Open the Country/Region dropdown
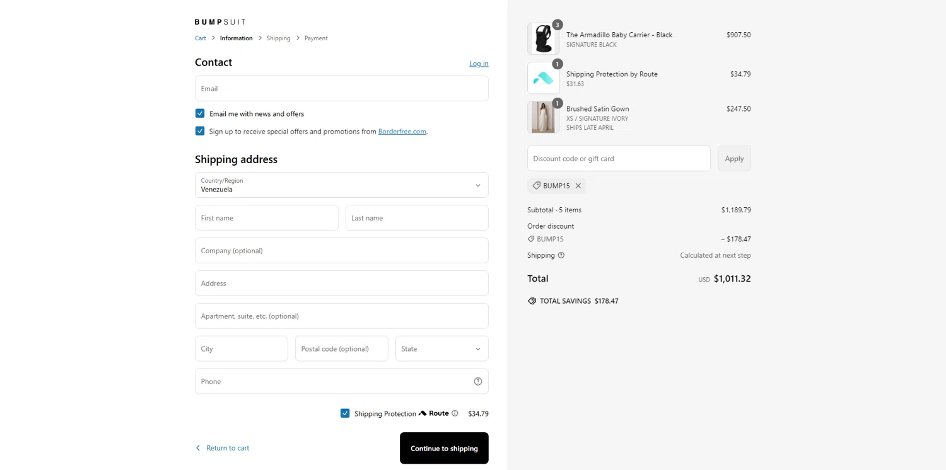Image resolution: width=946 pixels, height=470 pixels. [x=342, y=185]
